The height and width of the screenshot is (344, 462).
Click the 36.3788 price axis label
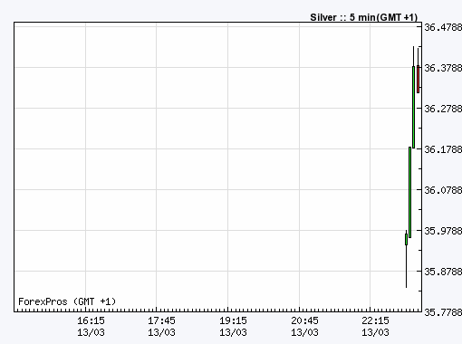tap(443, 68)
